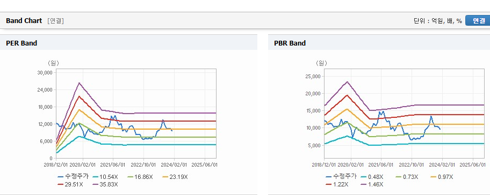Click PER legend entry 수정주가
This screenshot has height=195, width=490.
coord(73,177)
